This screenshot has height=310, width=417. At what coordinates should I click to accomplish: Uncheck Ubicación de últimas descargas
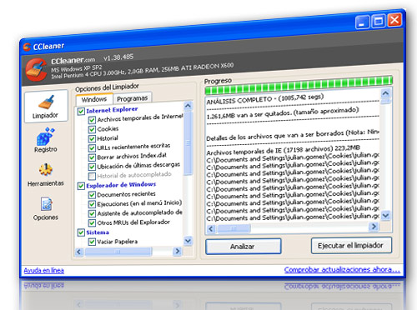[x=92, y=167]
